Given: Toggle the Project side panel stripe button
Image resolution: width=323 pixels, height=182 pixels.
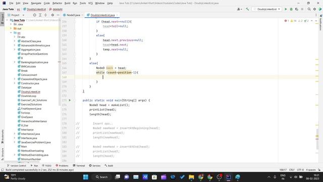Looking at the screenshot, I should [2, 19].
